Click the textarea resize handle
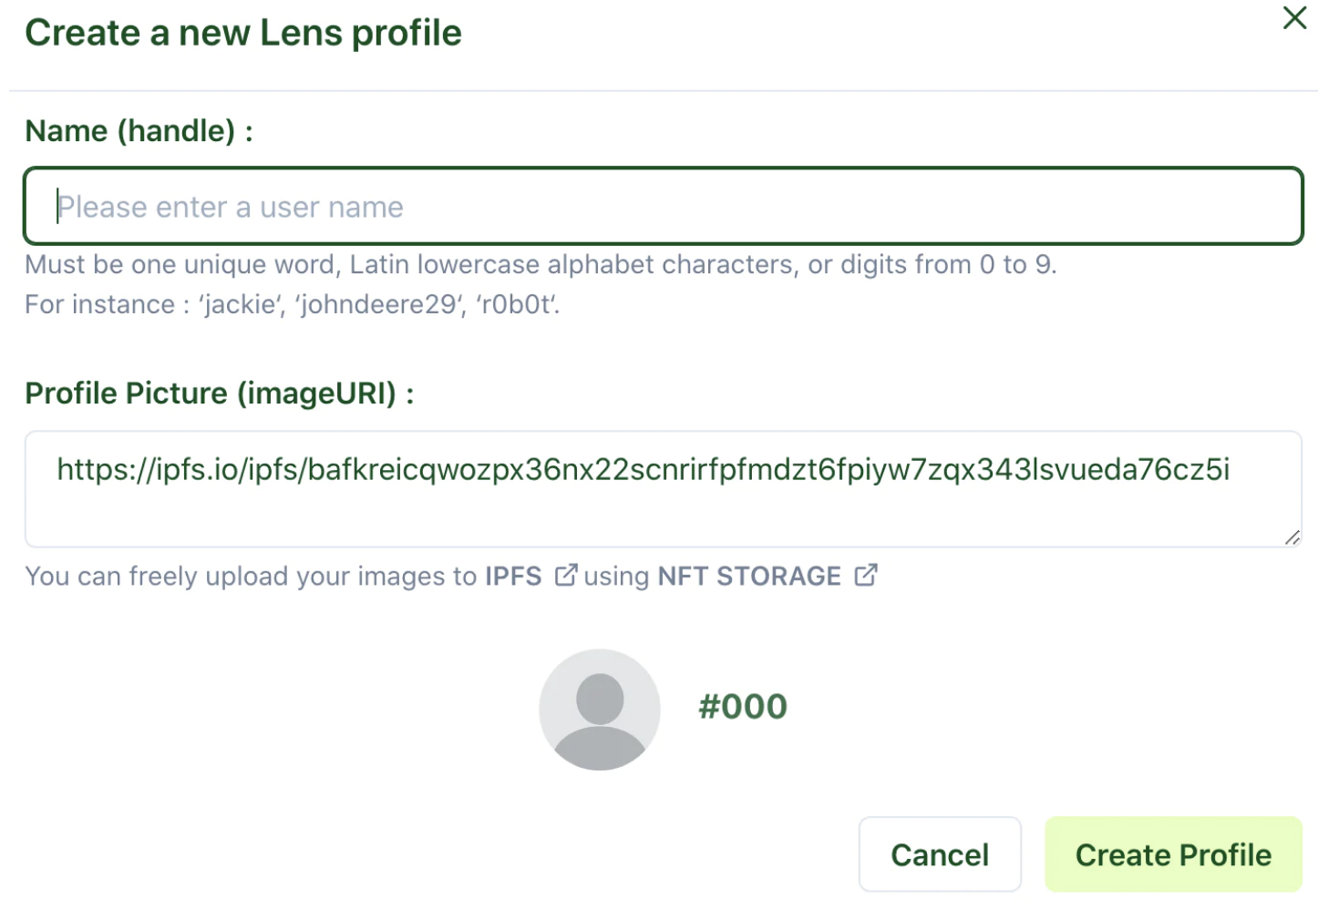Image resolution: width=1318 pixels, height=909 pixels. 1294,539
